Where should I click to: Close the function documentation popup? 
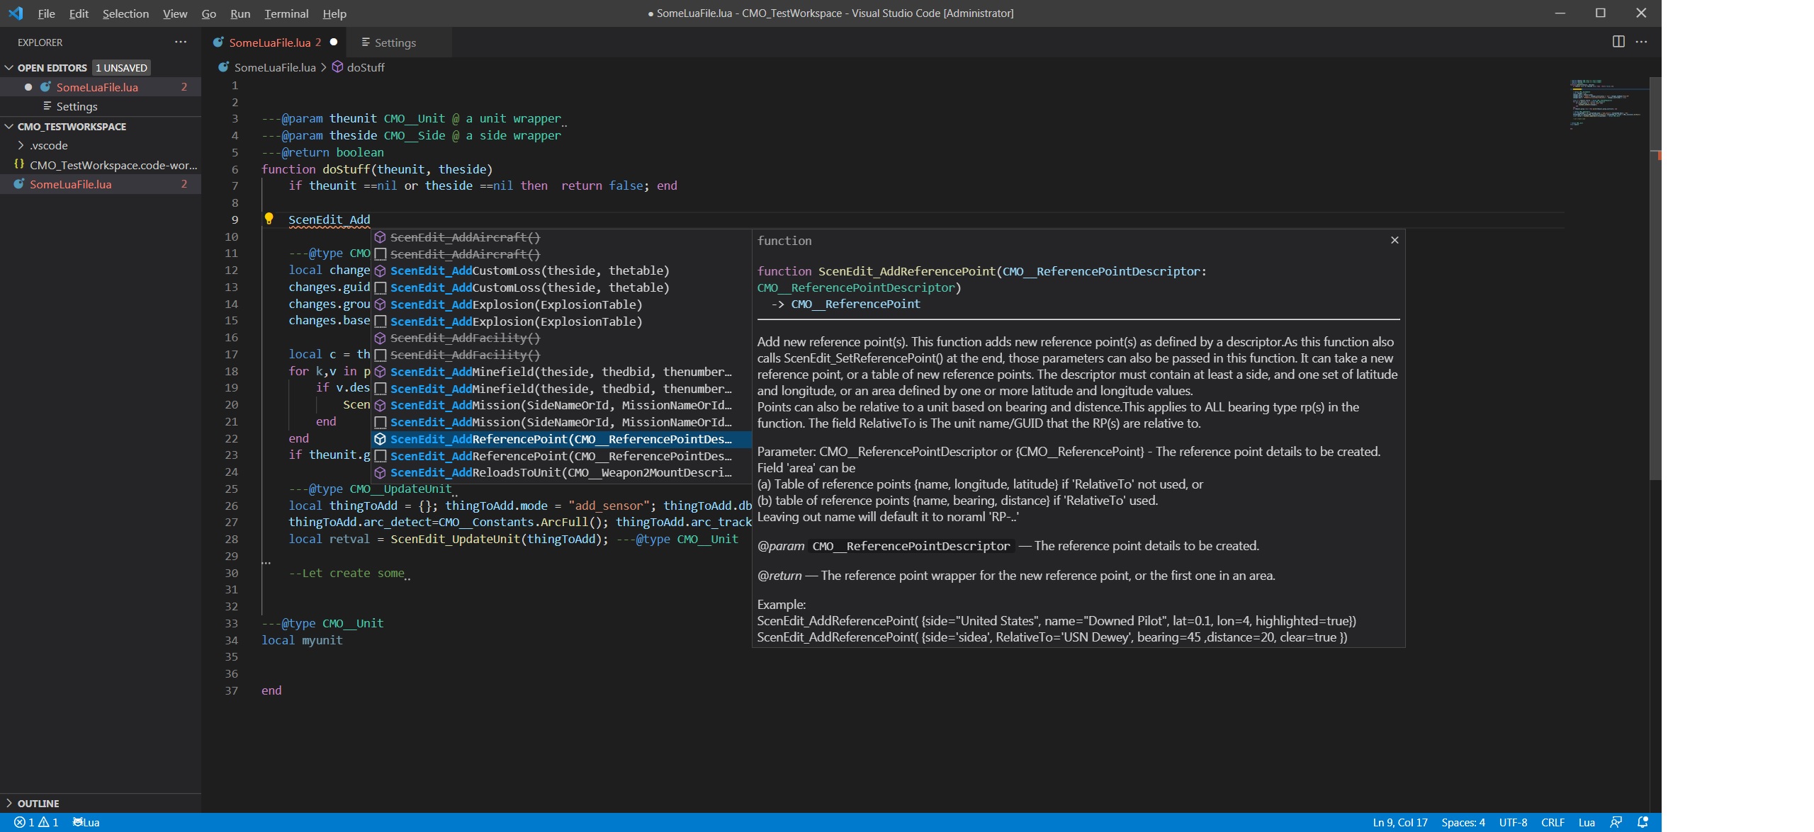[1395, 240]
